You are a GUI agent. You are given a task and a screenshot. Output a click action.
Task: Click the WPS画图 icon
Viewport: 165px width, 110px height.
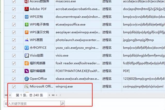[27, 40]
